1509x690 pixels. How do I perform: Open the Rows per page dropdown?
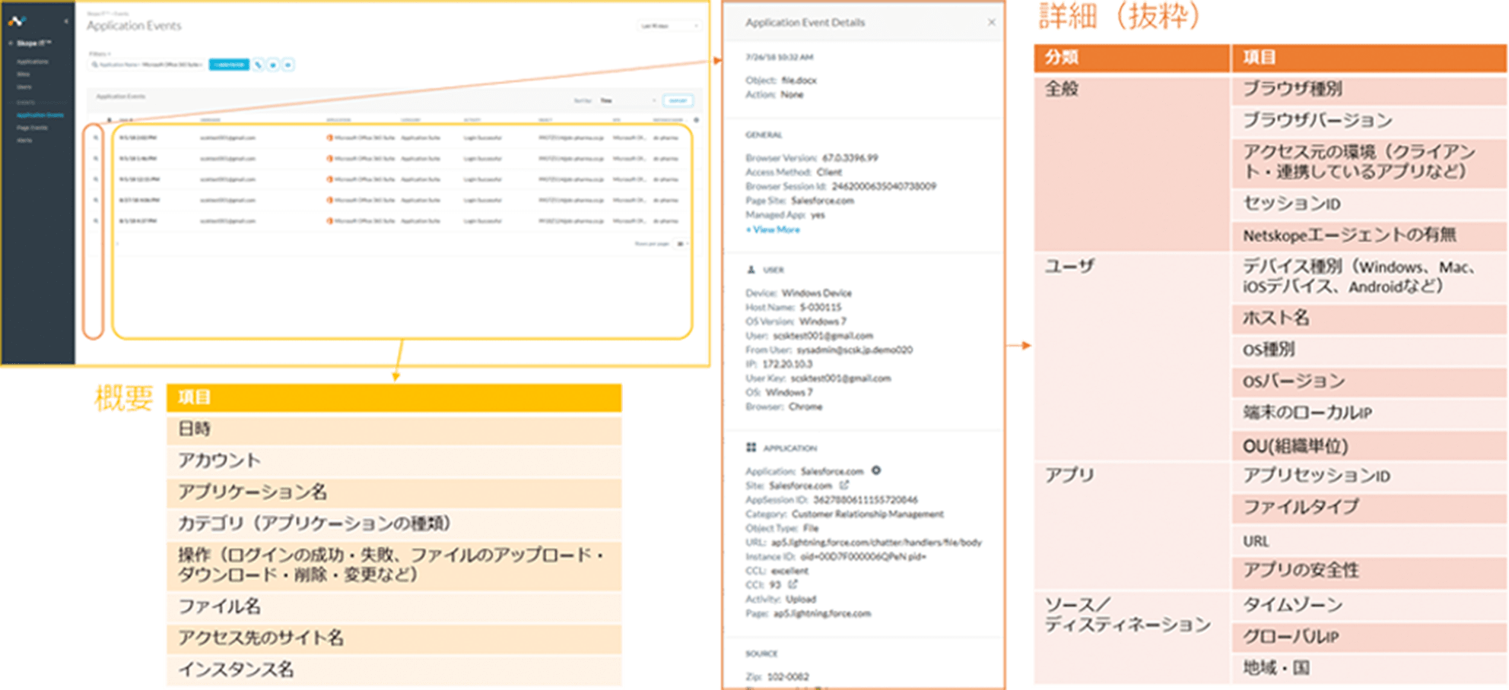[681, 244]
